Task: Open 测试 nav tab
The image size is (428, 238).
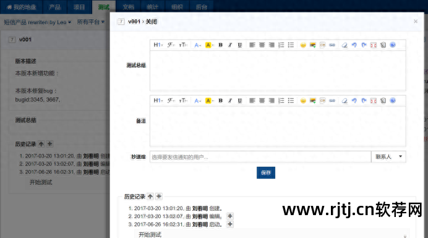Action: (x=104, y=7)
